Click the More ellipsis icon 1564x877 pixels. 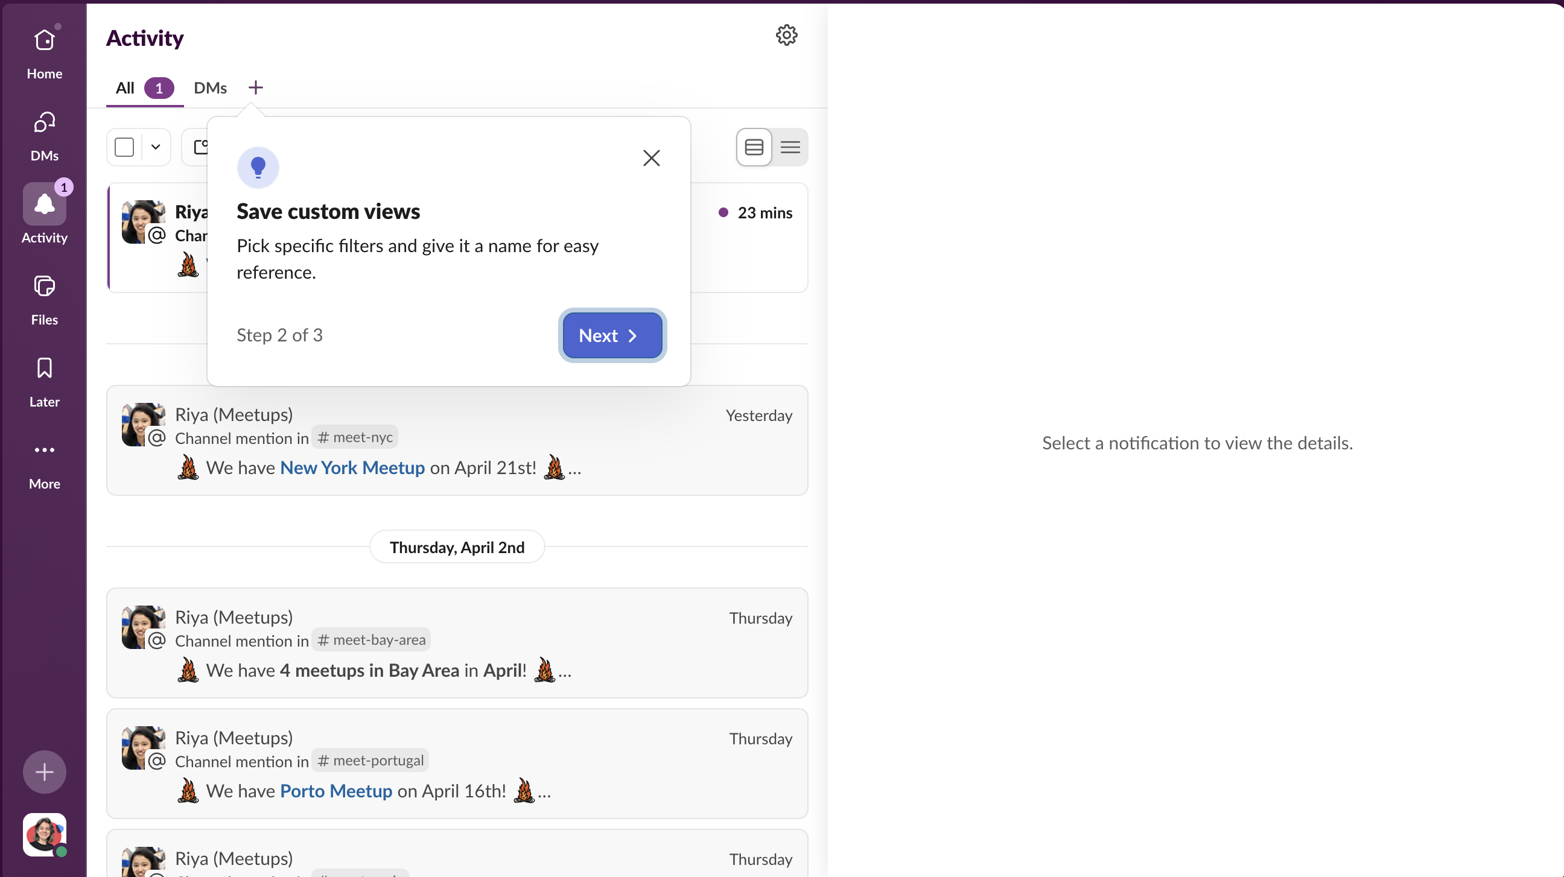tap(44, 451)
